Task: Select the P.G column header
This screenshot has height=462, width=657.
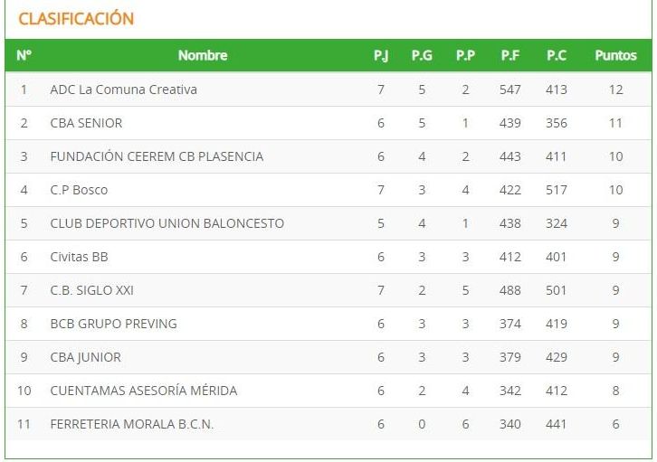Action: tap(422, 55)
